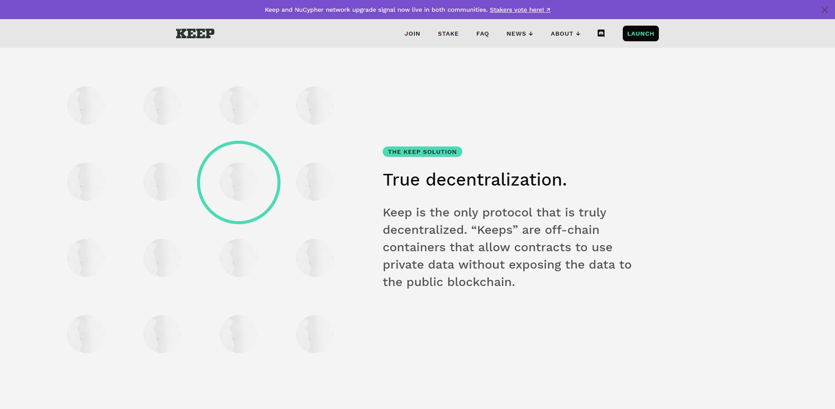Click the KEEP logo

click(x=195, y=33)
